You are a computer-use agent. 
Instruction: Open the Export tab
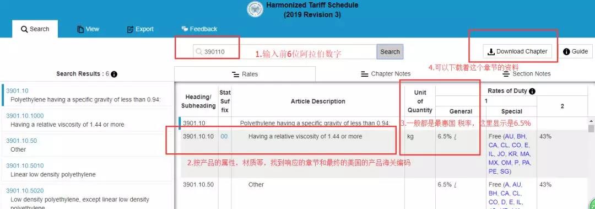coord(140,29)
